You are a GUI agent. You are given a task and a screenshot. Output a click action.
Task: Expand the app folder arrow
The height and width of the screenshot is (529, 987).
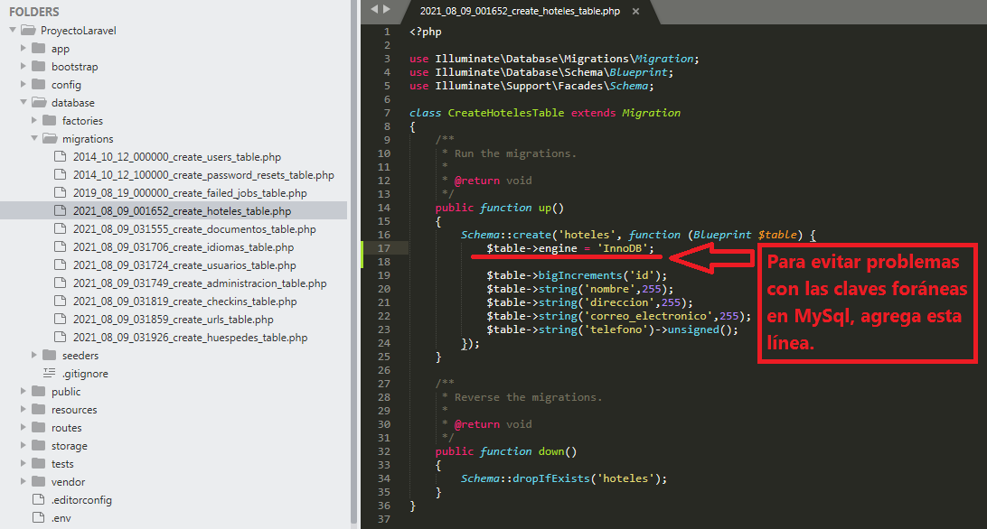[x=24, y=49]
